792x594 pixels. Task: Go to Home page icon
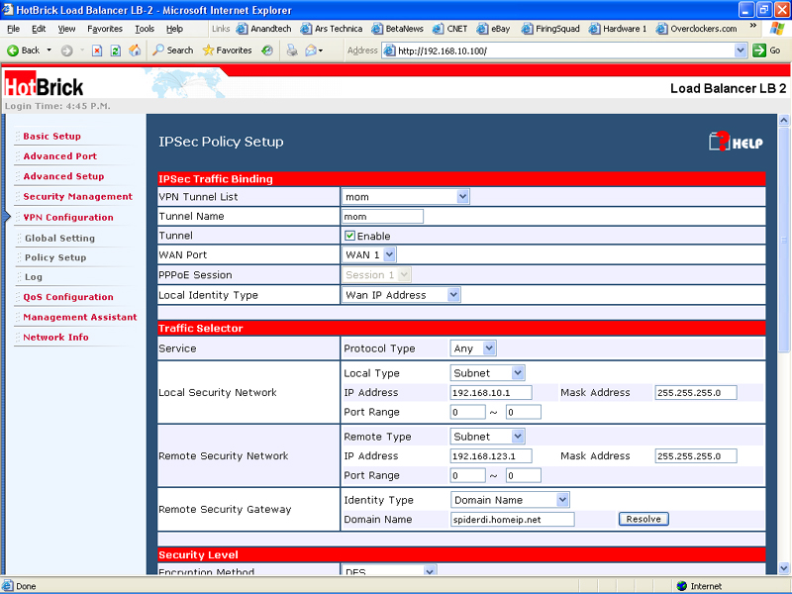(x=135, y=50)
